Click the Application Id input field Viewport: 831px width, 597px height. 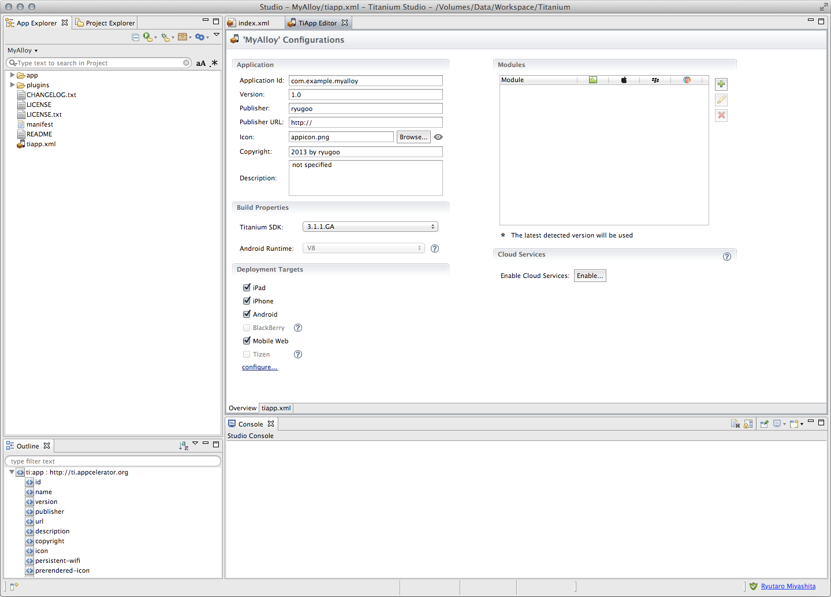point(366,81)
